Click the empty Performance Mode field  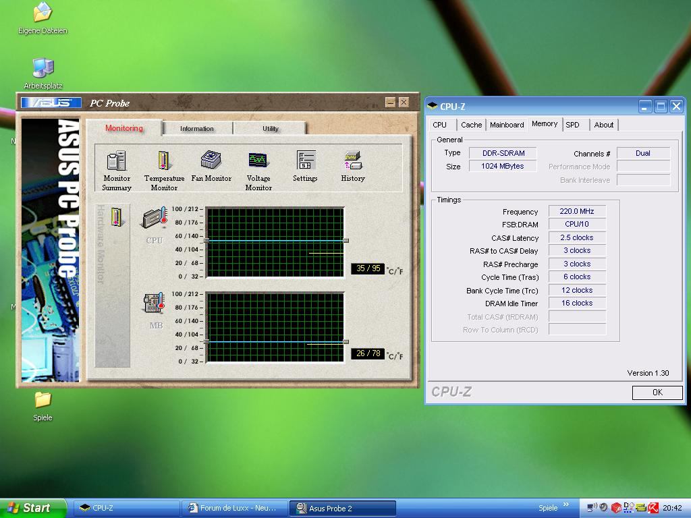tap(643, 166)
